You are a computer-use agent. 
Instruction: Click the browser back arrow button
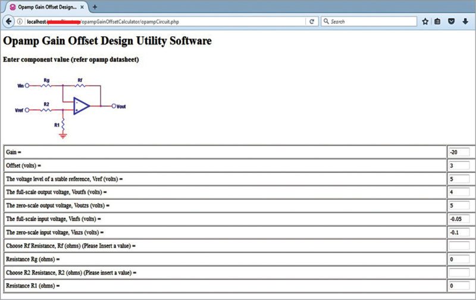pos(8,21)
